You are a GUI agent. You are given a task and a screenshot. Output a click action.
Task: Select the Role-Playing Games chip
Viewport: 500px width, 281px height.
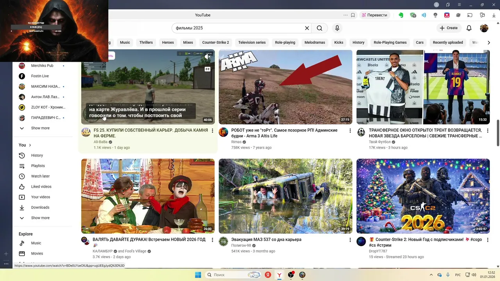(390, 43)
